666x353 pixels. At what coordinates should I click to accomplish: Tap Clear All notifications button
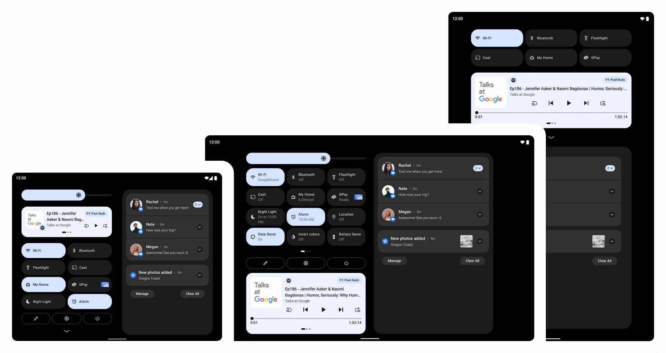[x=192, y=293]
